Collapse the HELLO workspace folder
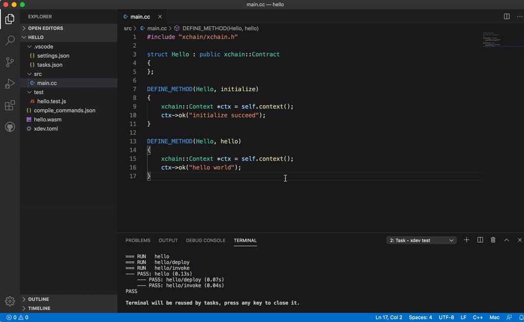This screenshot has height=322, width=524. point(69,37)
